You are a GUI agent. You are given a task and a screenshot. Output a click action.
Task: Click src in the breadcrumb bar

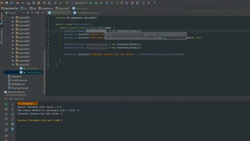point(24,8)
